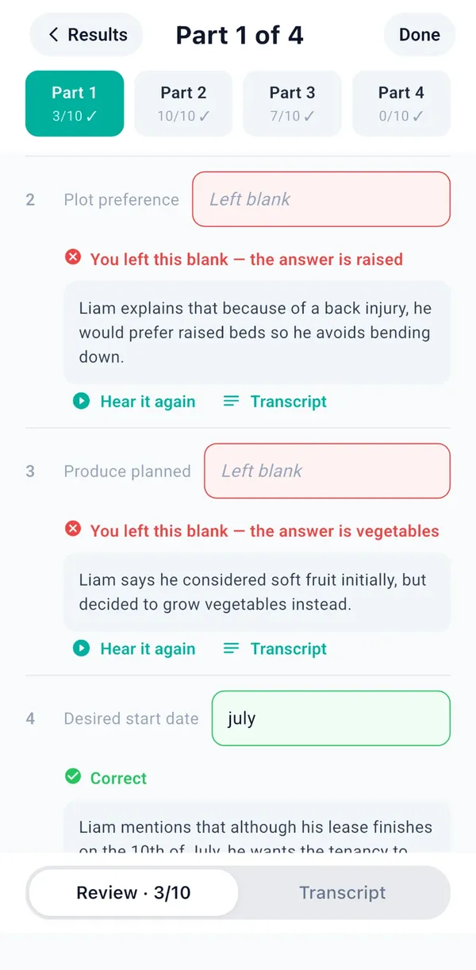The height and width of the screenshot is (970, 476).
Task: Open transcript lines icon for question 2
Action: [x=231, y=402]
